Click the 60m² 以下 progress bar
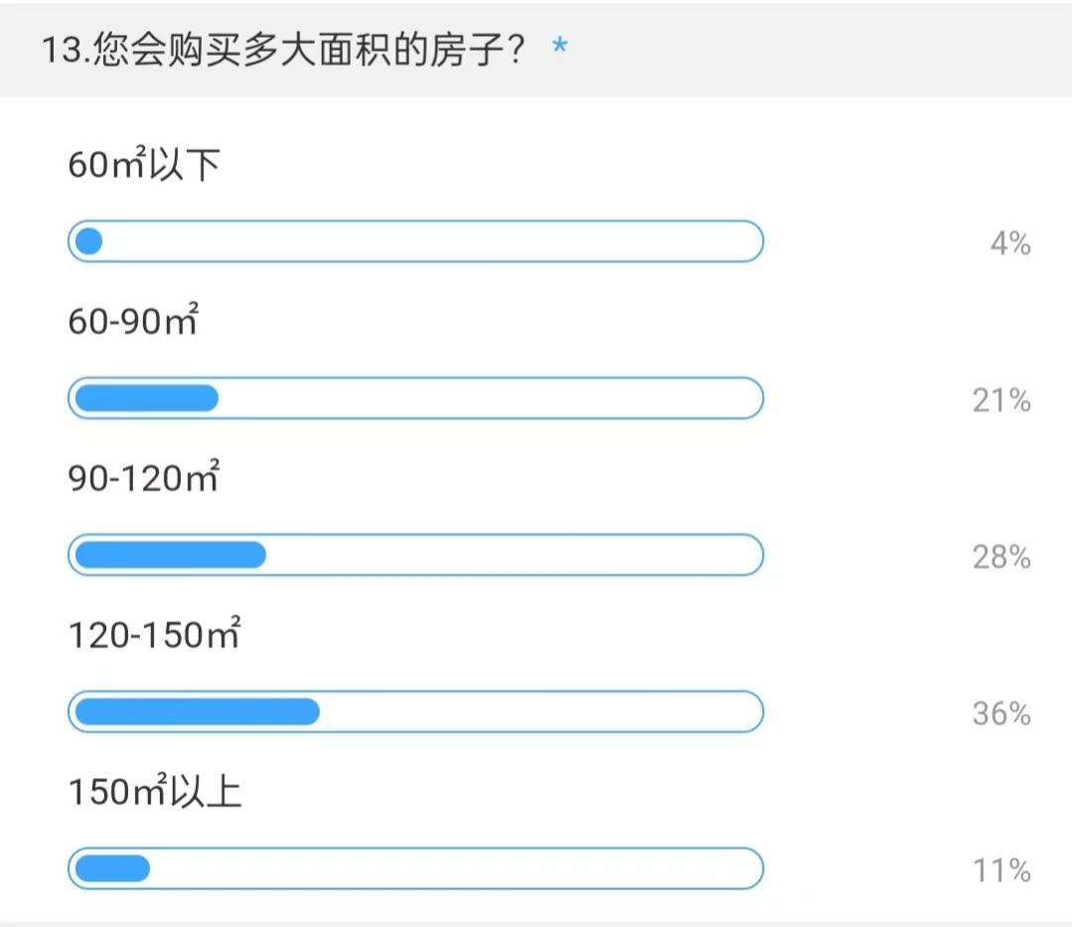1072x927 pixels. click(415, 241)
